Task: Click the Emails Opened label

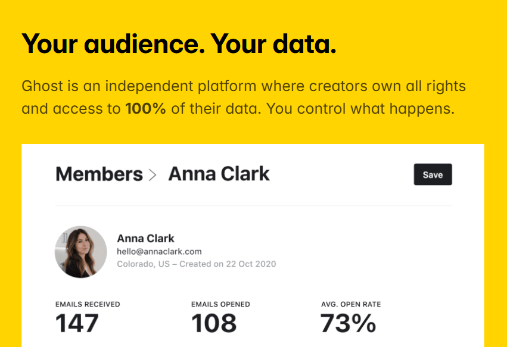Action: (220, 304)
